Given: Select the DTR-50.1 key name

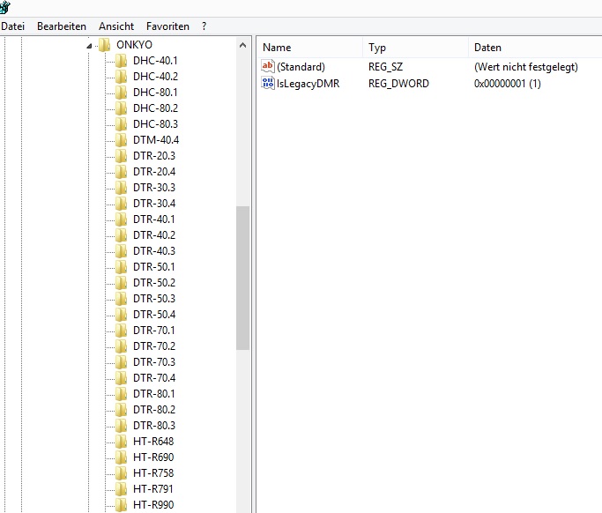Looking at the screenshot, I should click(x=154, y=267).
